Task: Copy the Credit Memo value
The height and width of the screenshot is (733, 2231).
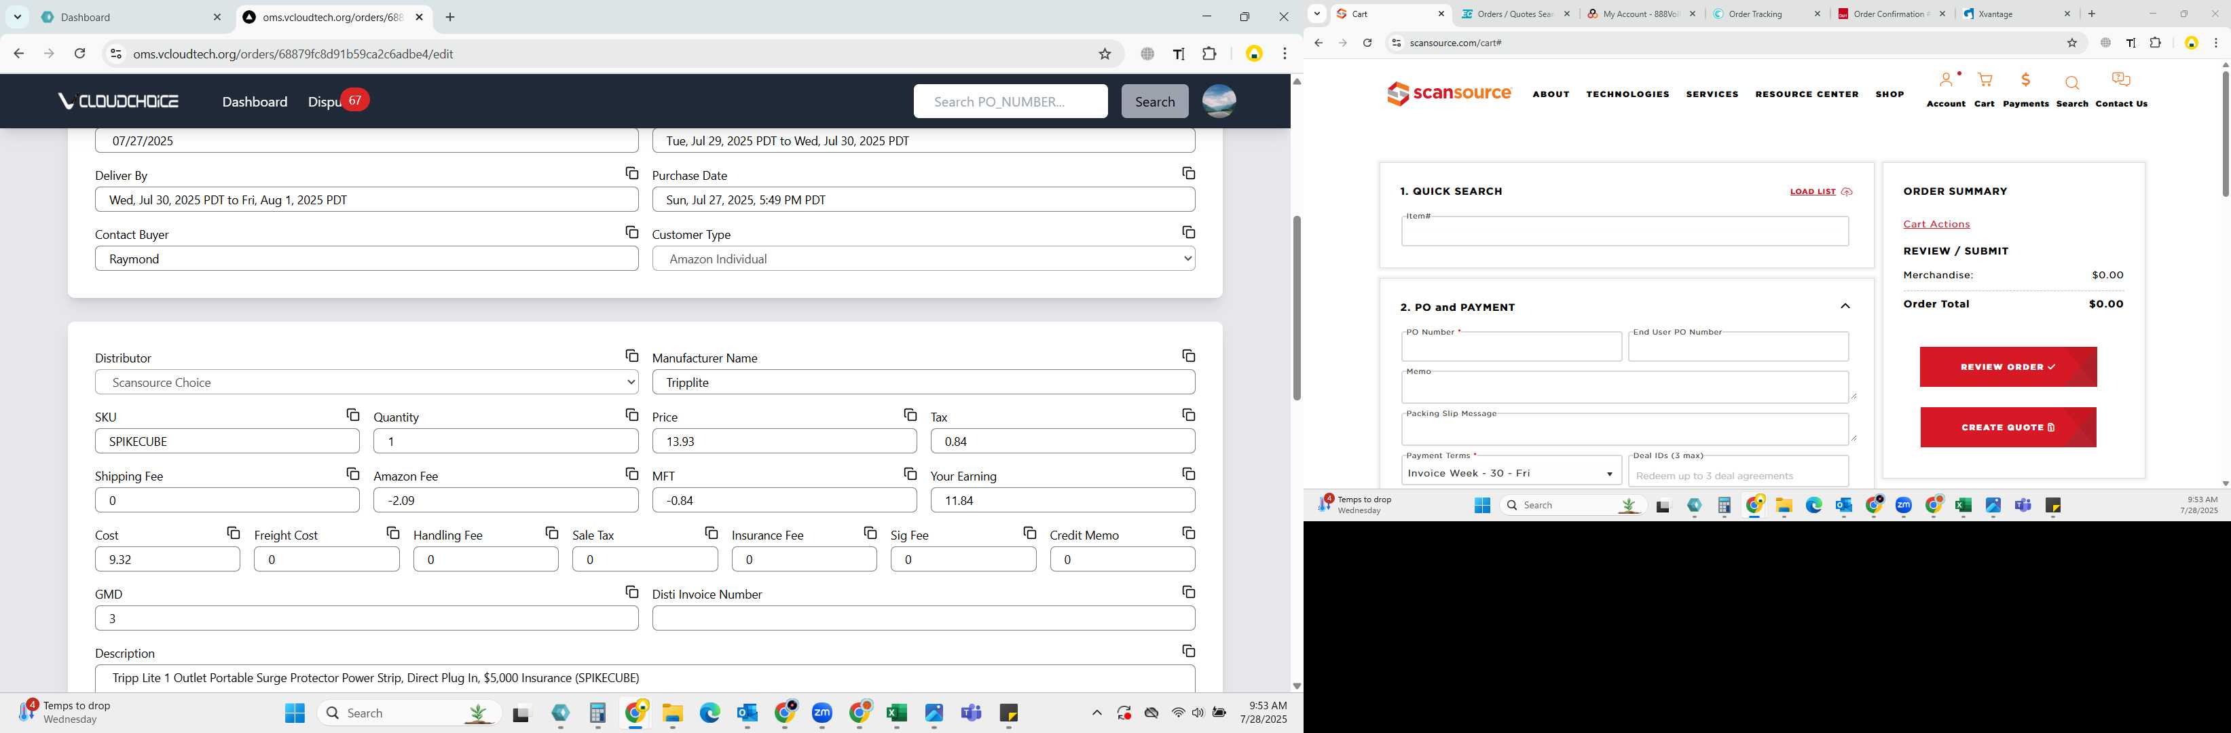Action: click(1188, 533)
